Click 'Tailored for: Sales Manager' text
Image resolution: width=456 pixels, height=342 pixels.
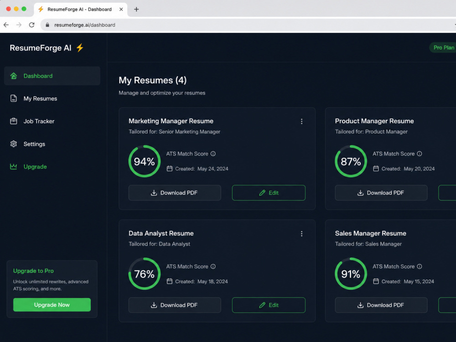368,244
